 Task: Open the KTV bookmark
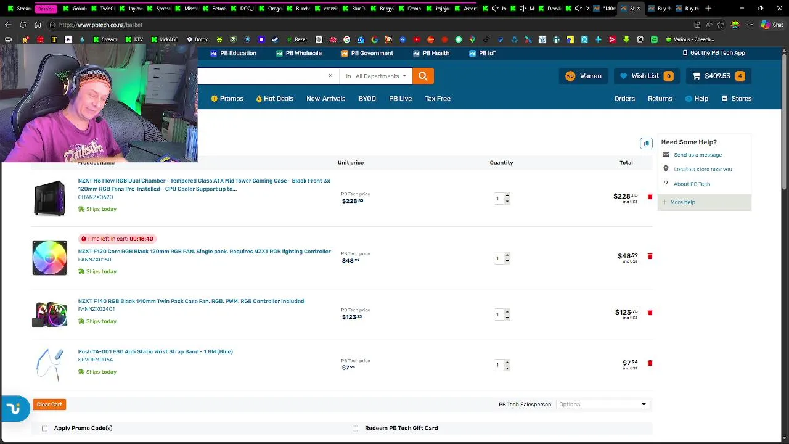pyautogui.click(x=134, y=39)
